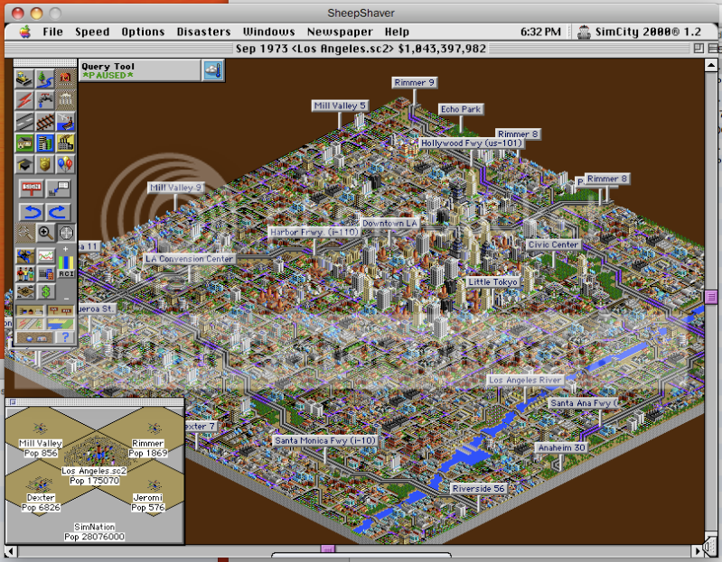Screen dimensions: 722x562
Task: Open the Map window icon
Action: tap(24, 255)
